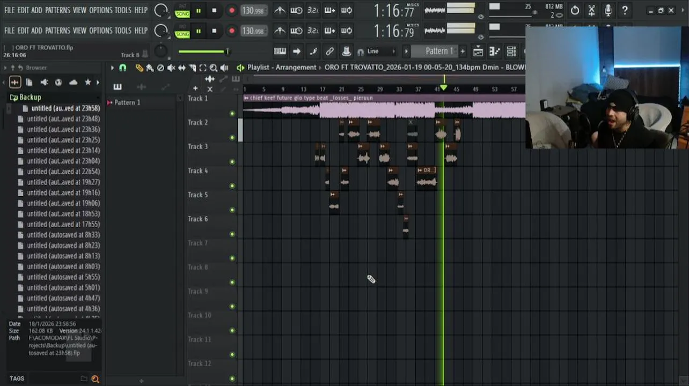Choose the Select marquee tool in playlist
Viewport: 689px width, 386px height.
(203, 68)
